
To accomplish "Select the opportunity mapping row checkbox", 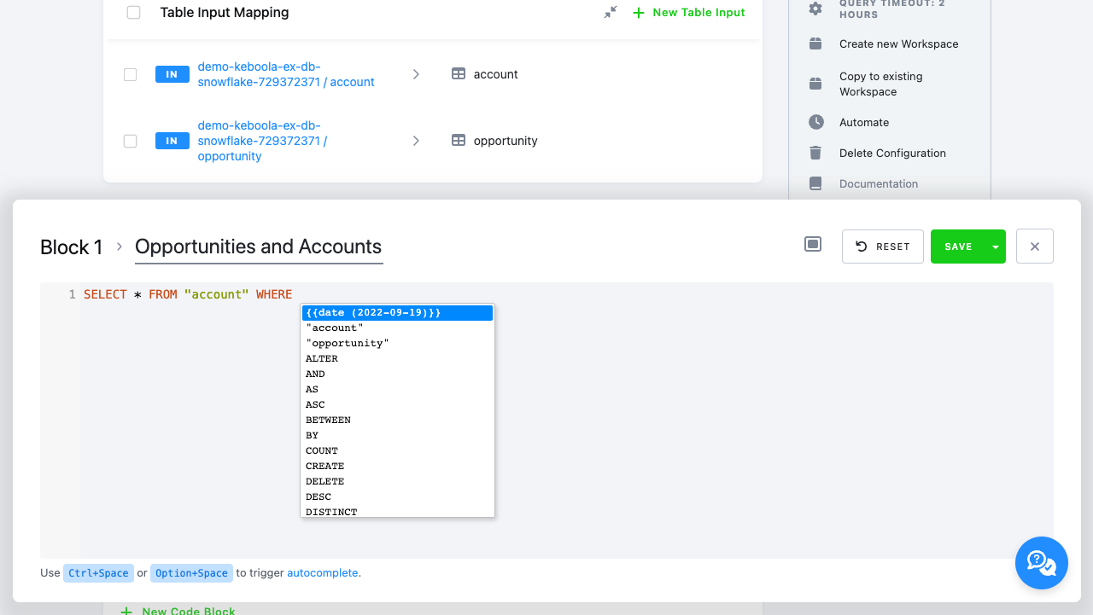I will (130, 141).
